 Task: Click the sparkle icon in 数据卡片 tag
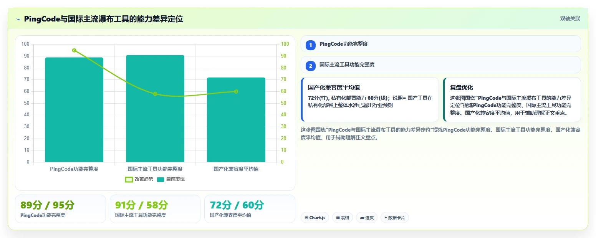pyautogui.click(x=386, y=218)
